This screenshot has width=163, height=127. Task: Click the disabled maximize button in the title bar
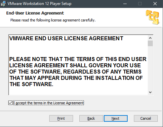pos(140,4)
